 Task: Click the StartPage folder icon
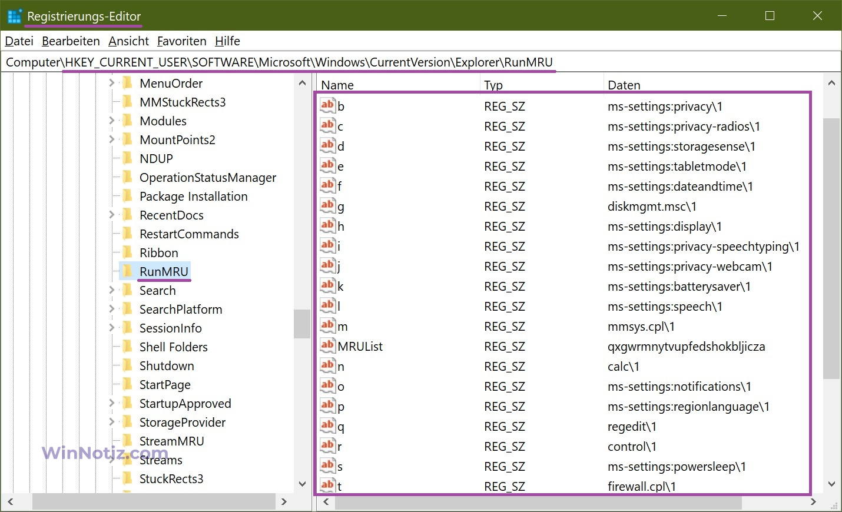pyautogui.click(x=127, y=384)
